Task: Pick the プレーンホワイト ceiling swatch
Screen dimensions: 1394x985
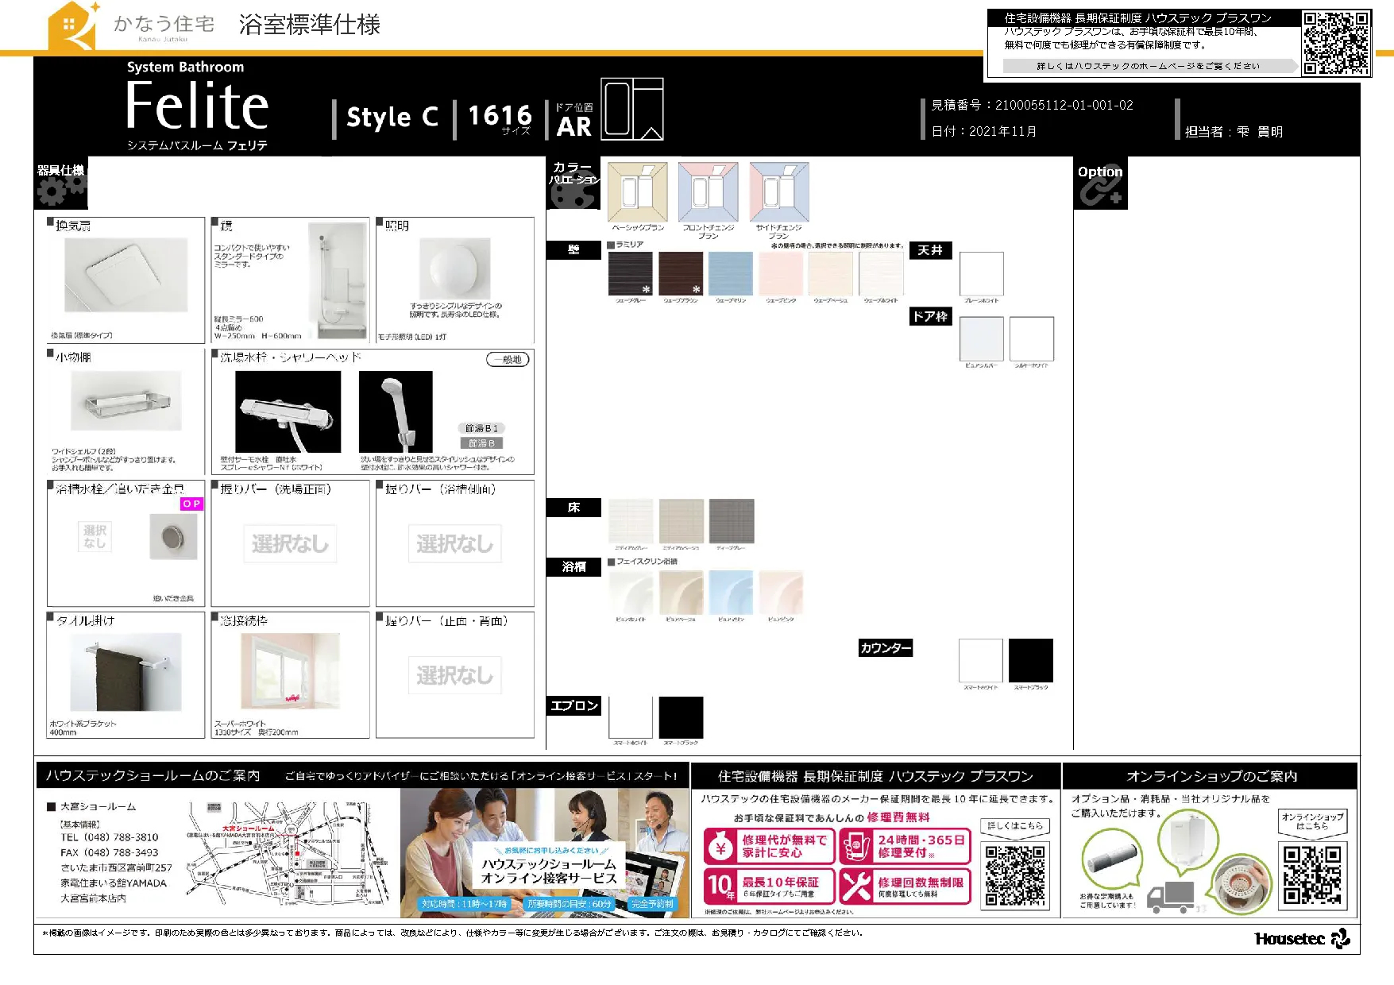Action: (x=982, y=274)
